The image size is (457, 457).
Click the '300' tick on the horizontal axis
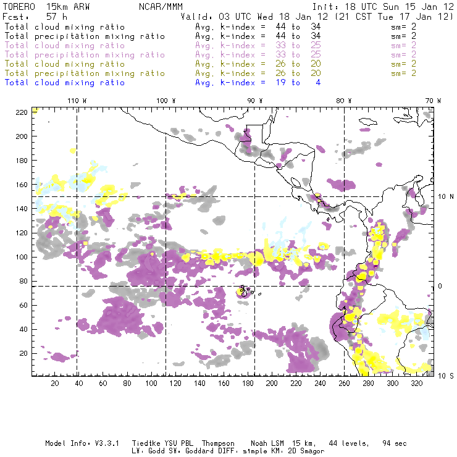(x=392, y=384)
